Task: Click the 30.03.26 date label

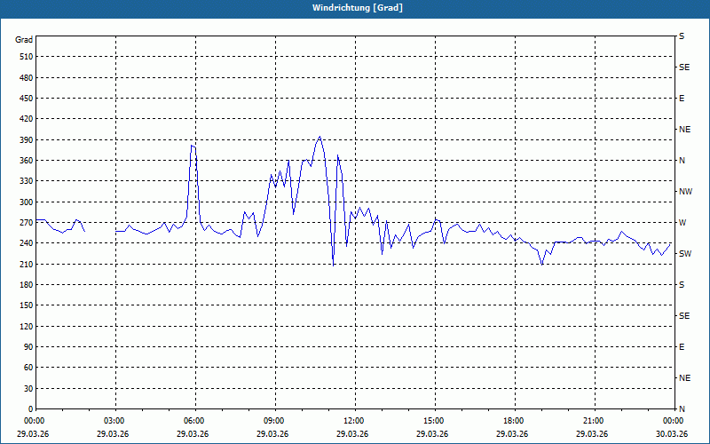Action: (671, 433)
